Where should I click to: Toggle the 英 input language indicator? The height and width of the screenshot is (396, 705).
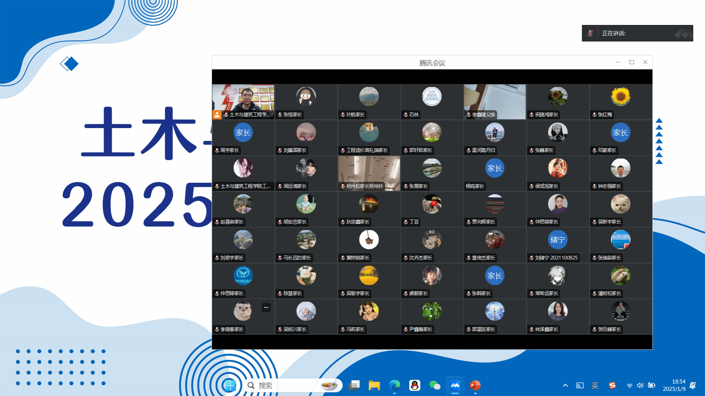click(x=595, y=385)
